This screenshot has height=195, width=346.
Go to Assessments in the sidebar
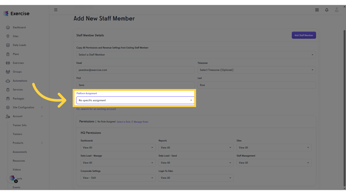(x=20, y=152)
